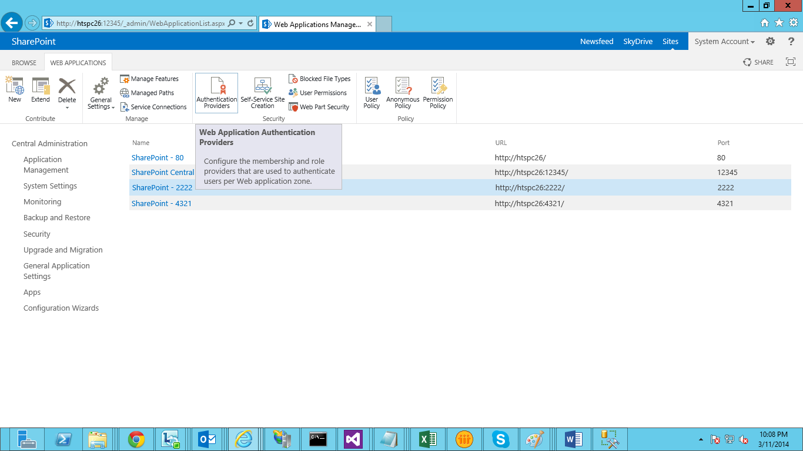Open User Policy
This screenshot has height=451, width=803.
tap(372, 93)
